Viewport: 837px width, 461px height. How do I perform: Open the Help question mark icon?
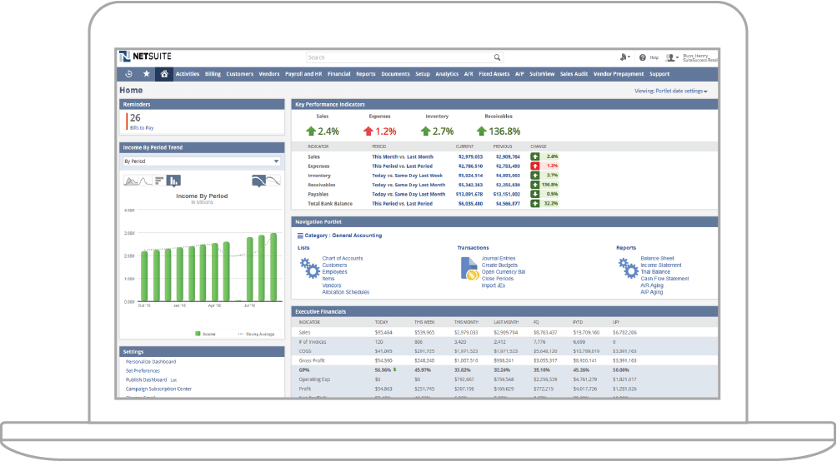[x=643, y=57]
